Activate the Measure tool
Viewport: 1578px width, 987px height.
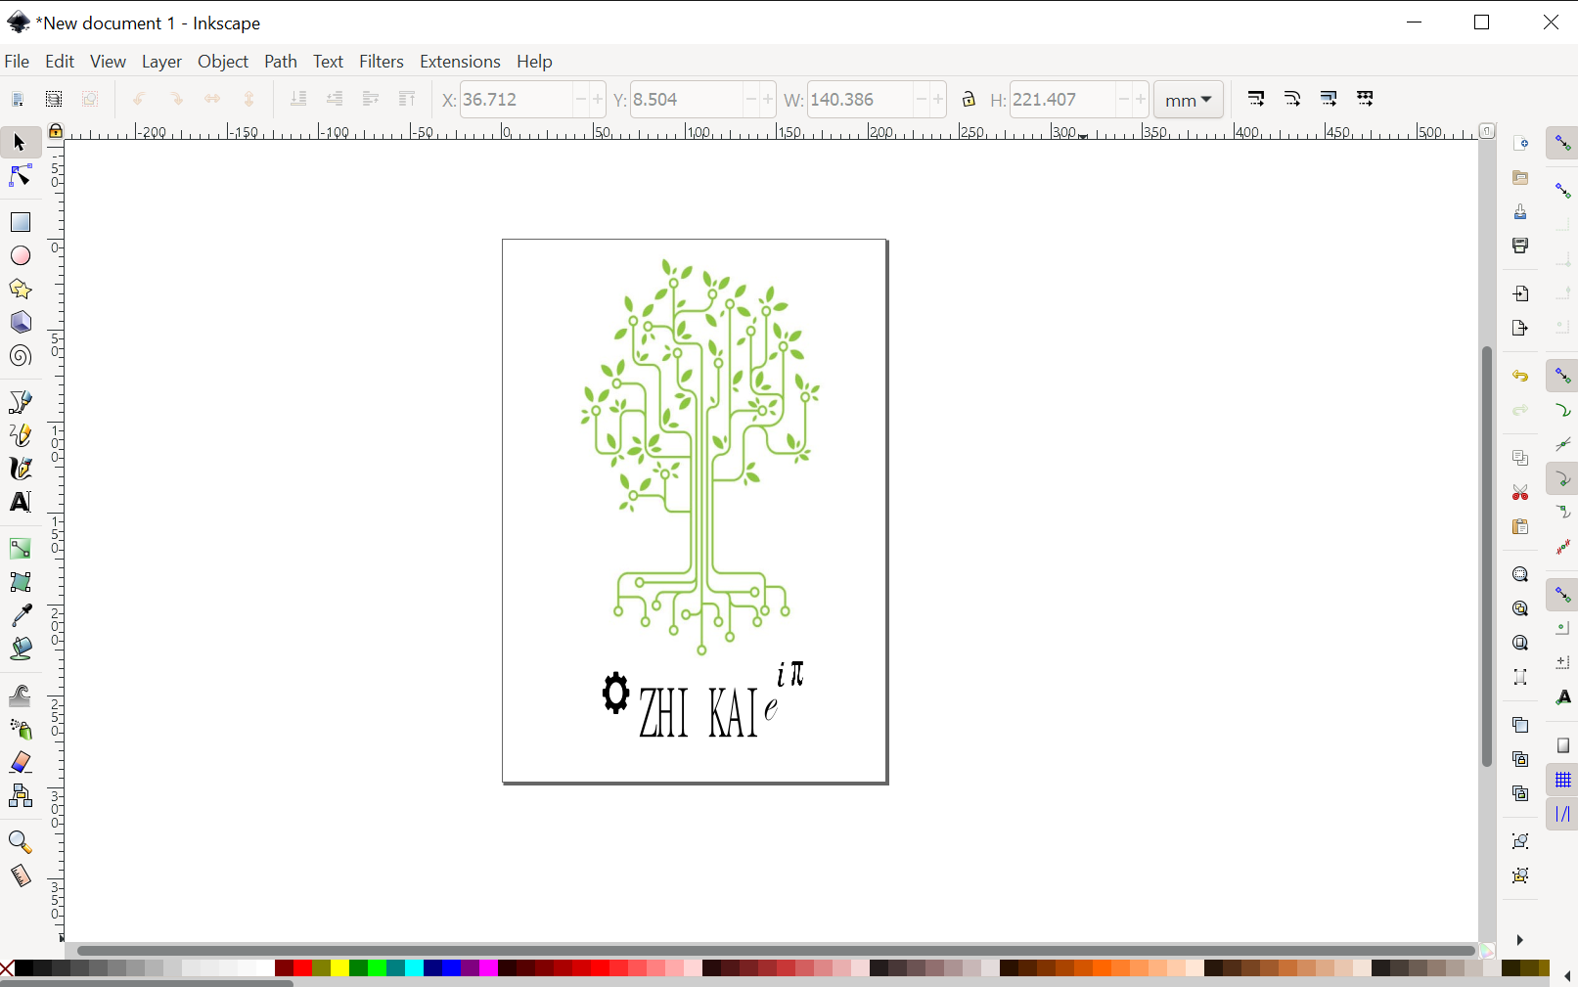point(20,875)
